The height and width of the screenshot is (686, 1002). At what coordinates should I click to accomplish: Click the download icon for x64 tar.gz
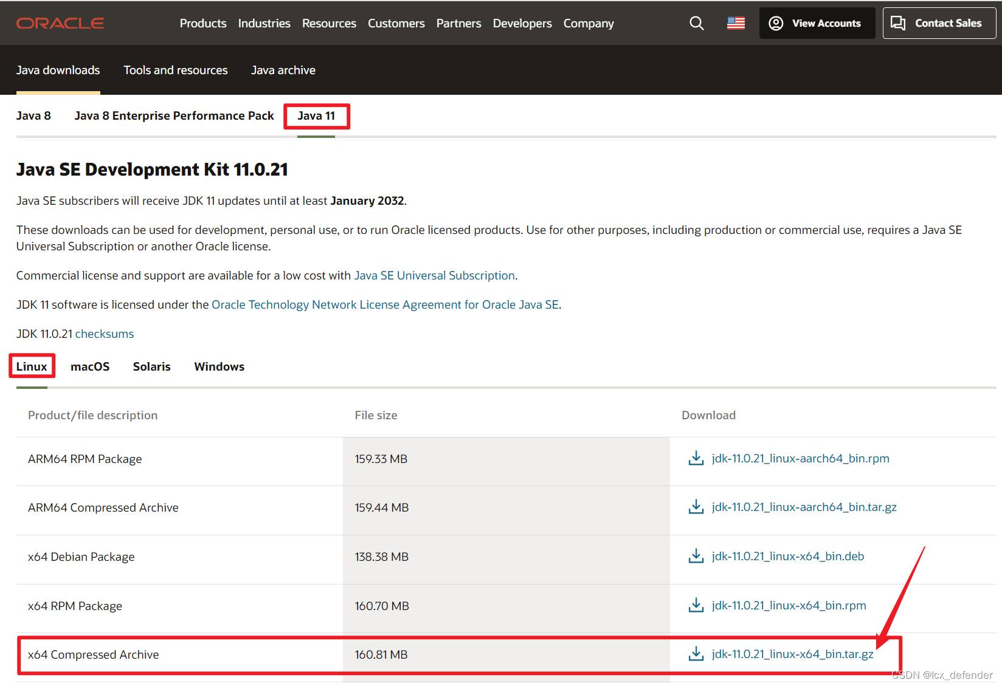point(696,654)
